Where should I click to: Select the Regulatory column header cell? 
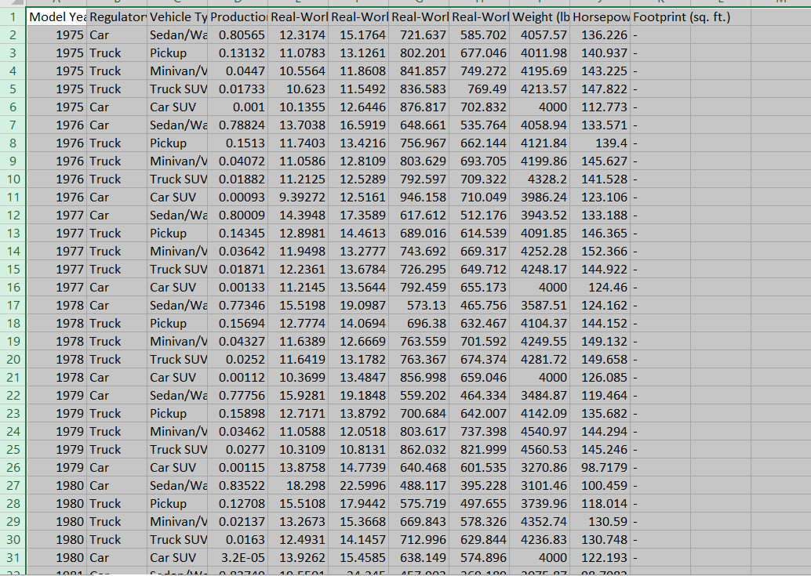pos(116,16)
